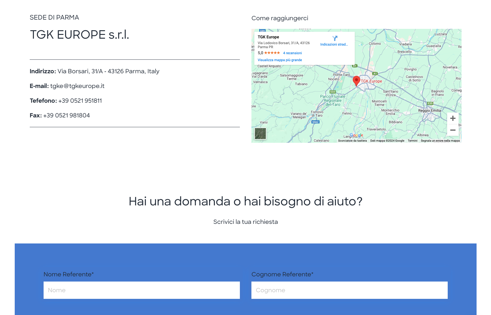Click the red TGK Europe map pin

tap(356, 81)
